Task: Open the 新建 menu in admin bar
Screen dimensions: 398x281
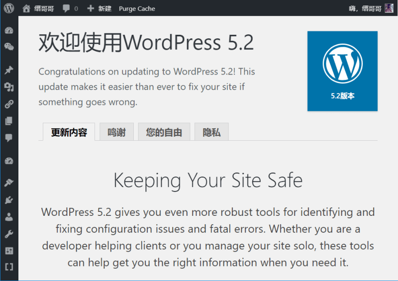Action: point(99,8)
